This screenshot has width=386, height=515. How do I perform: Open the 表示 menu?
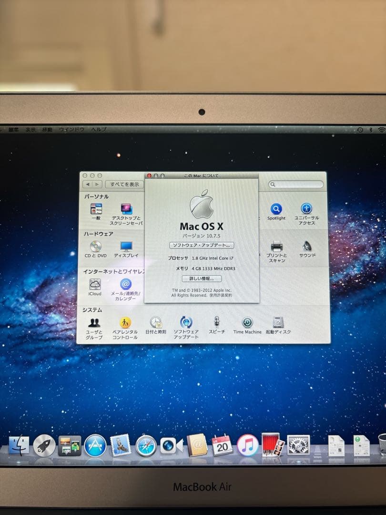tap(30, 129)
